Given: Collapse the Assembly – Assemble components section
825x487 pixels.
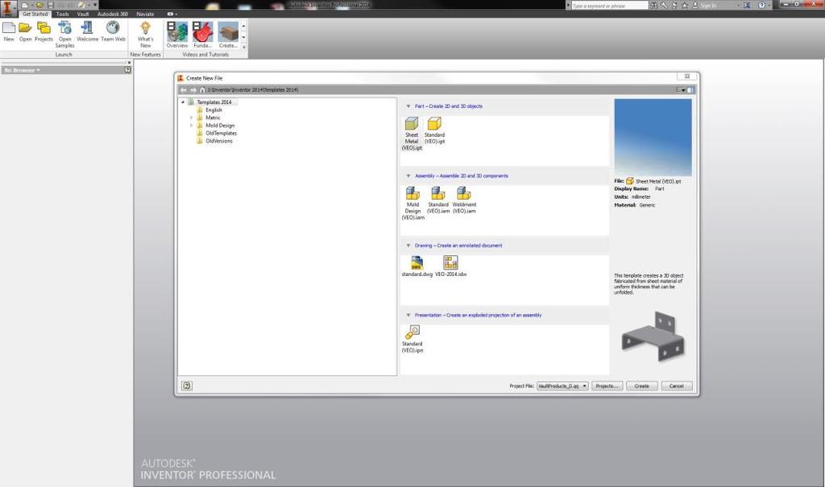Looking at the screenshot, I should point(408,176).
